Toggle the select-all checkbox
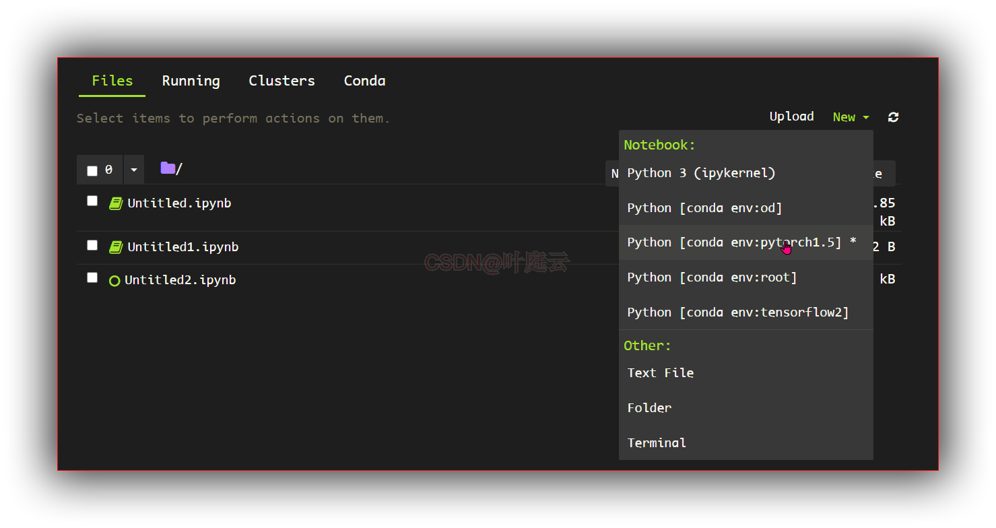 pyautogui.click(x=92, y=169)
